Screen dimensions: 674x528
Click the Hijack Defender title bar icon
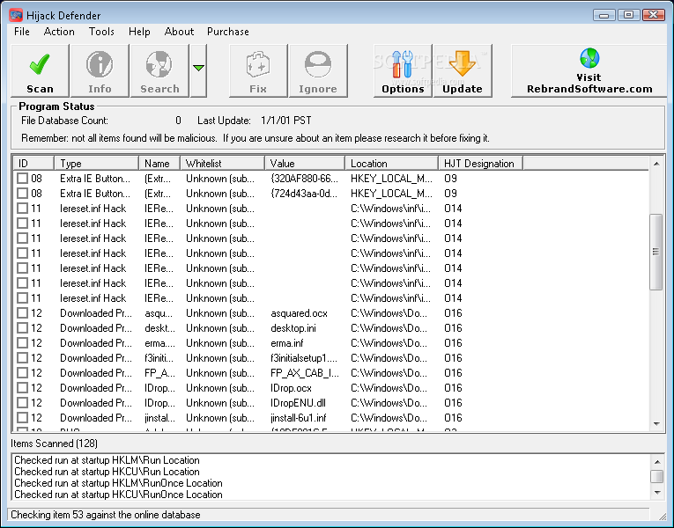(16, 16)
